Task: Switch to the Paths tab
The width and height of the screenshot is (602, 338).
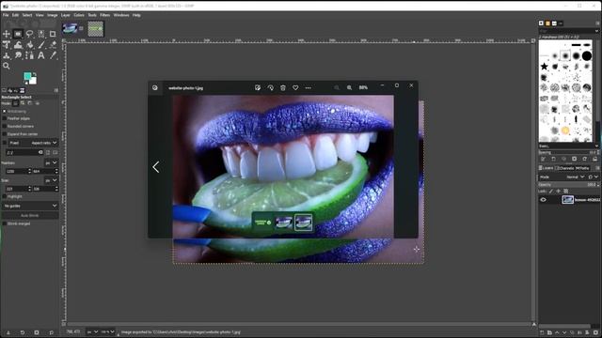Action: coord(582,168)
